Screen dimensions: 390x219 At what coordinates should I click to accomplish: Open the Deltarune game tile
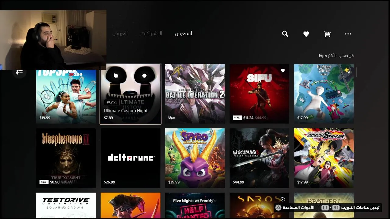(130, 158)
